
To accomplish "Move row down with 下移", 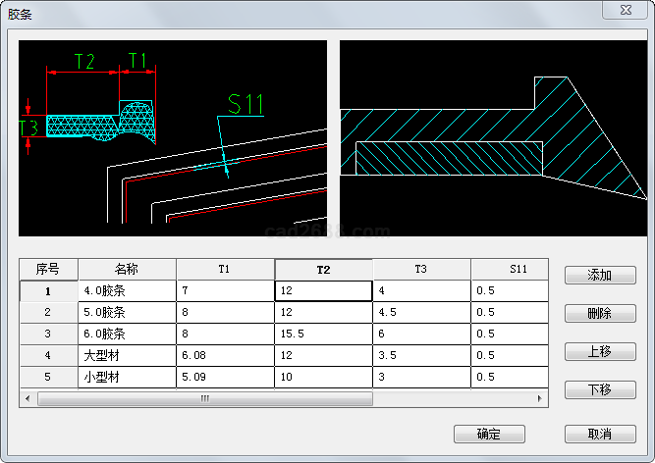I will point(600,389).
